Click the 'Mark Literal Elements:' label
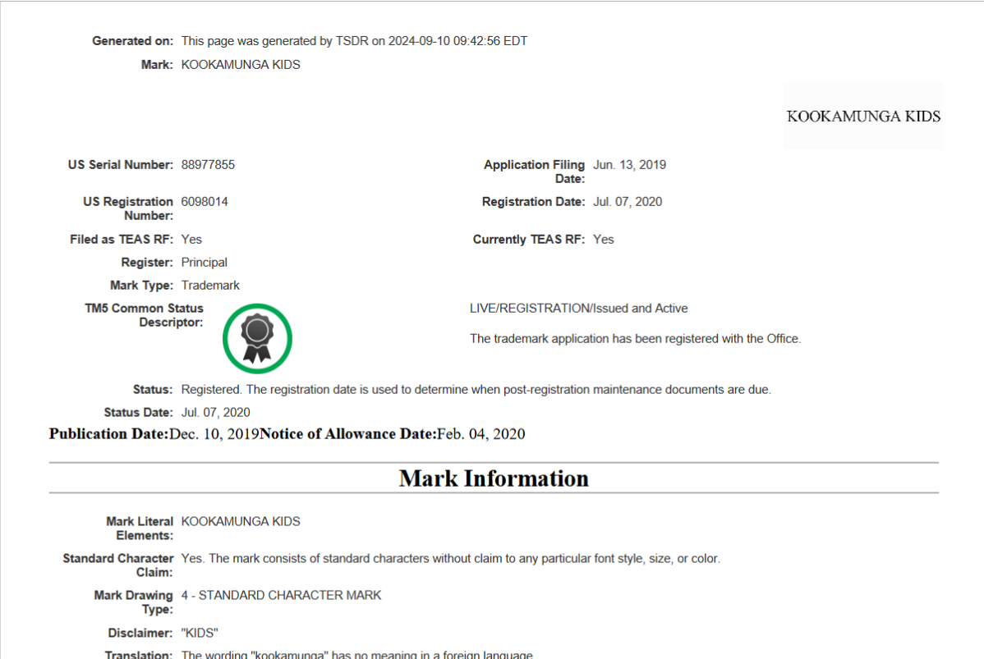Screen dimensions: 984x659 (x=140, y=529)
